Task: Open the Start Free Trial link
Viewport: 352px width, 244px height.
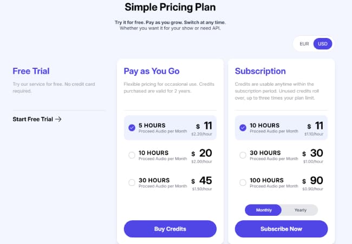Action: pyautogui.click(x=33, y=119)
